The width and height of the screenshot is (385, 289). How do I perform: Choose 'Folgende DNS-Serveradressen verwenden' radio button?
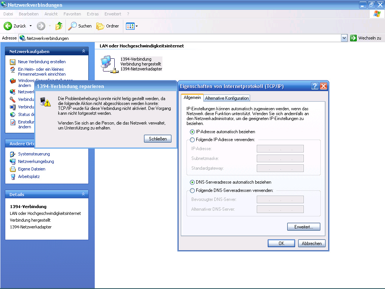(x=192, y=190)
